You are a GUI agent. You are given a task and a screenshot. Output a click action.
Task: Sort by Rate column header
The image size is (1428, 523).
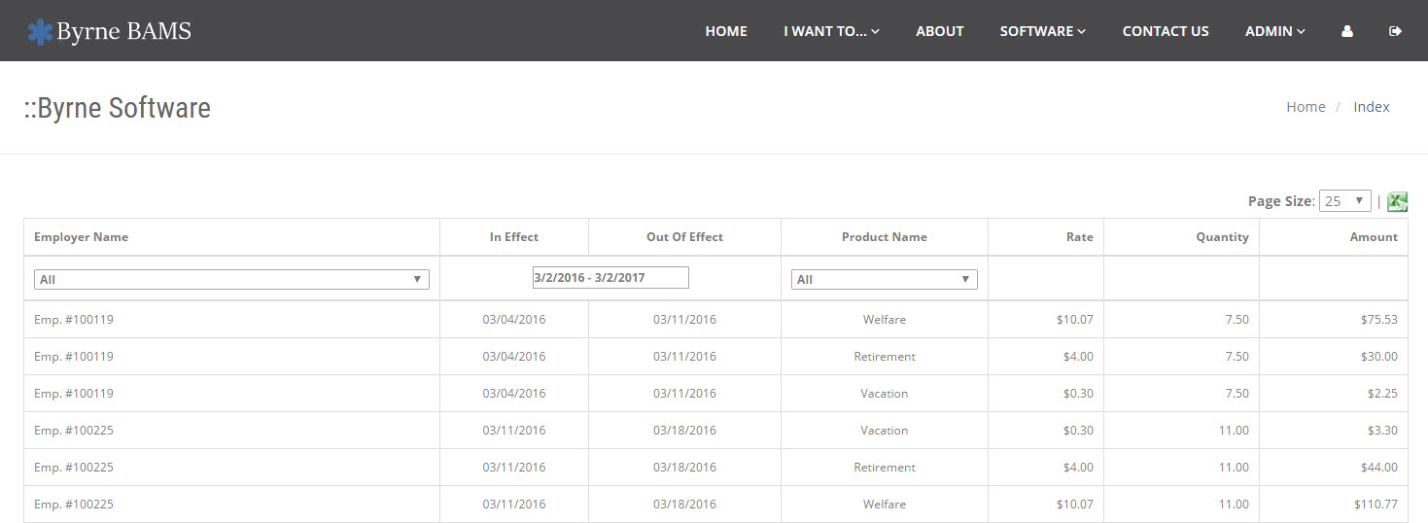click(x=1079, y=237)
